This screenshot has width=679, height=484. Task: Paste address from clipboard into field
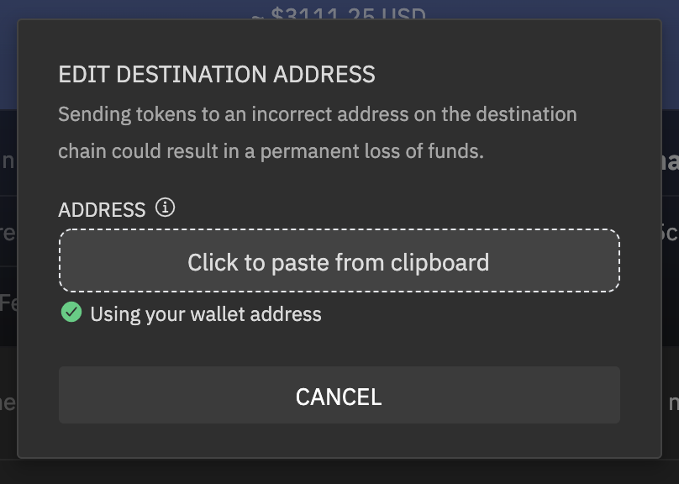click(x=339, y=261)
